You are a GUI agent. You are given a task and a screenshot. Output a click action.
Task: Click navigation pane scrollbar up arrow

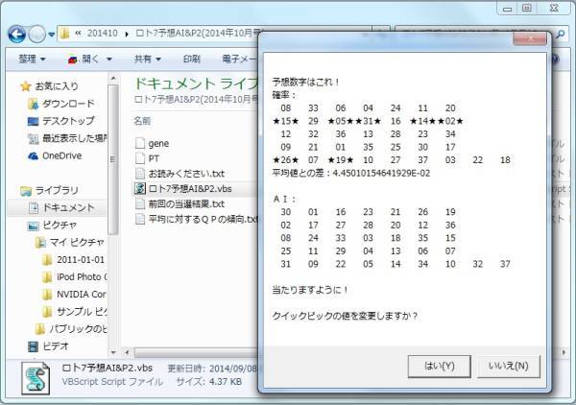(x=113, y=79)
